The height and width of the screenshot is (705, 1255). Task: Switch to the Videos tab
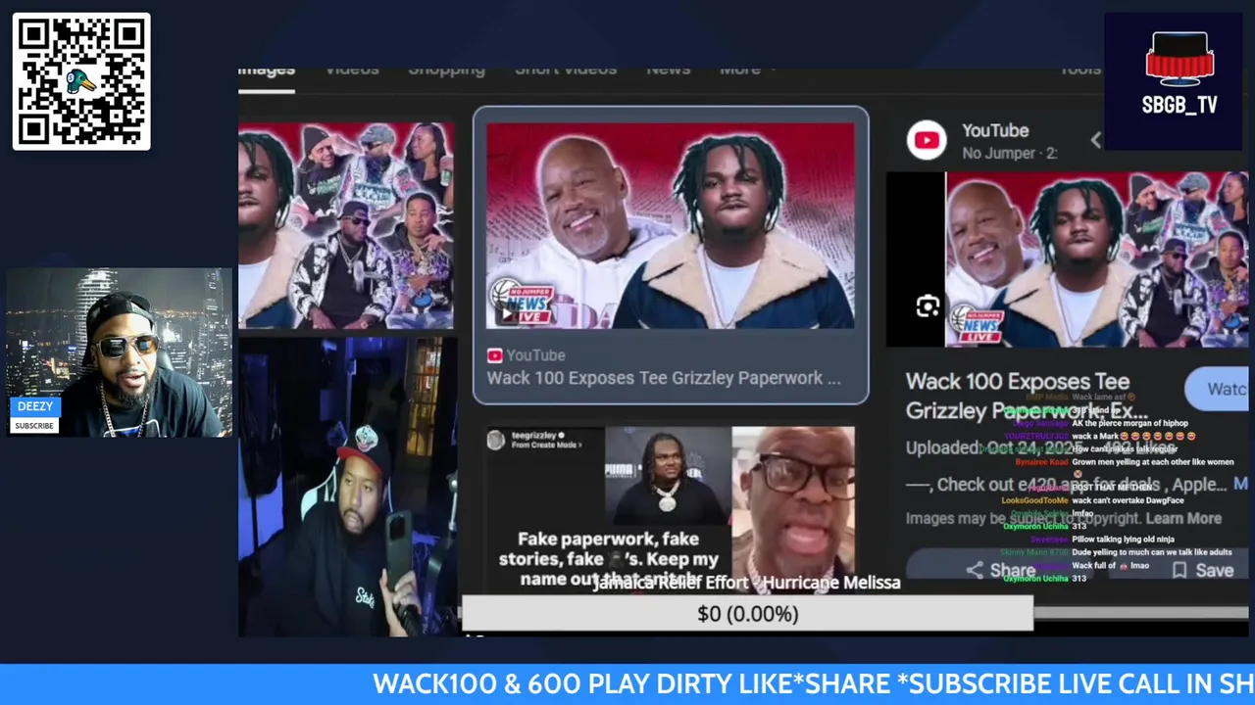352,70
